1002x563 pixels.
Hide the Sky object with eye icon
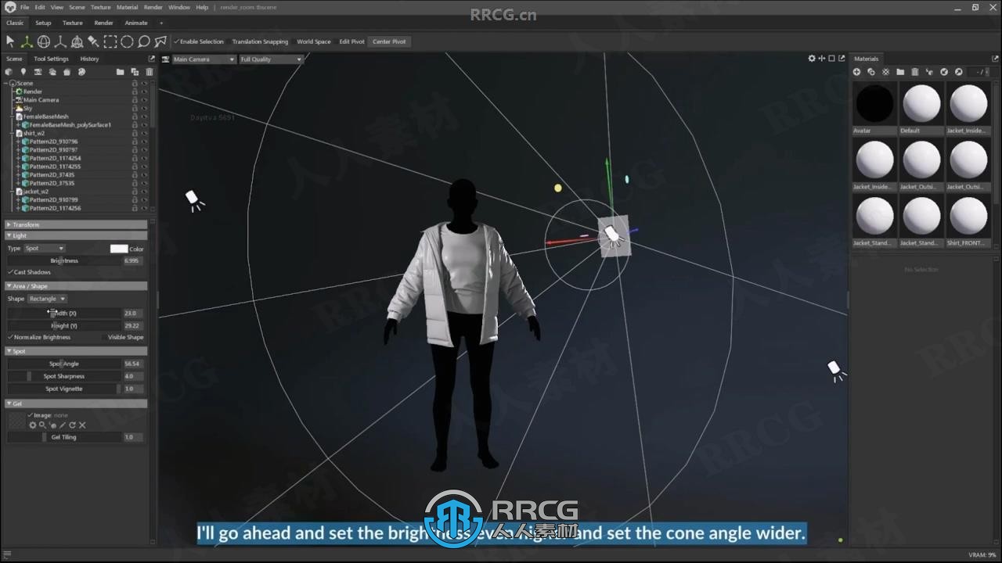144,108
